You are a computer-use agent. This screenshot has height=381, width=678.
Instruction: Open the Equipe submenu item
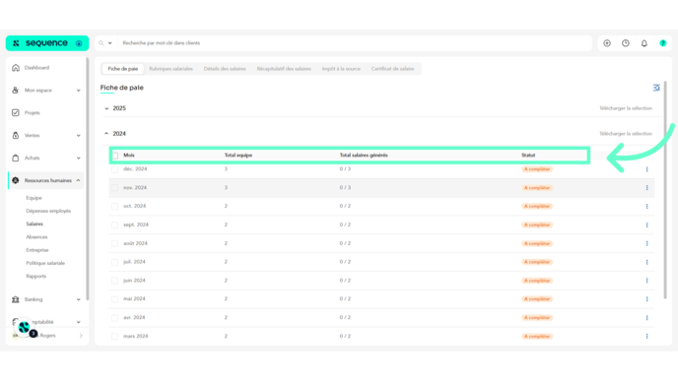[34, 198]
